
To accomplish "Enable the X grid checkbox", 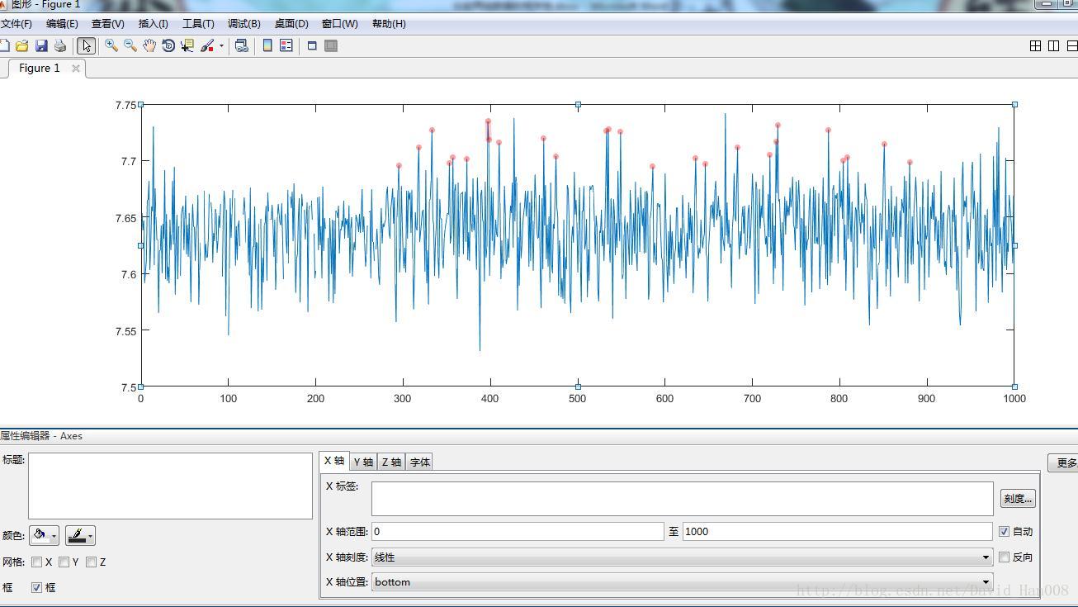I will point(36,562).
